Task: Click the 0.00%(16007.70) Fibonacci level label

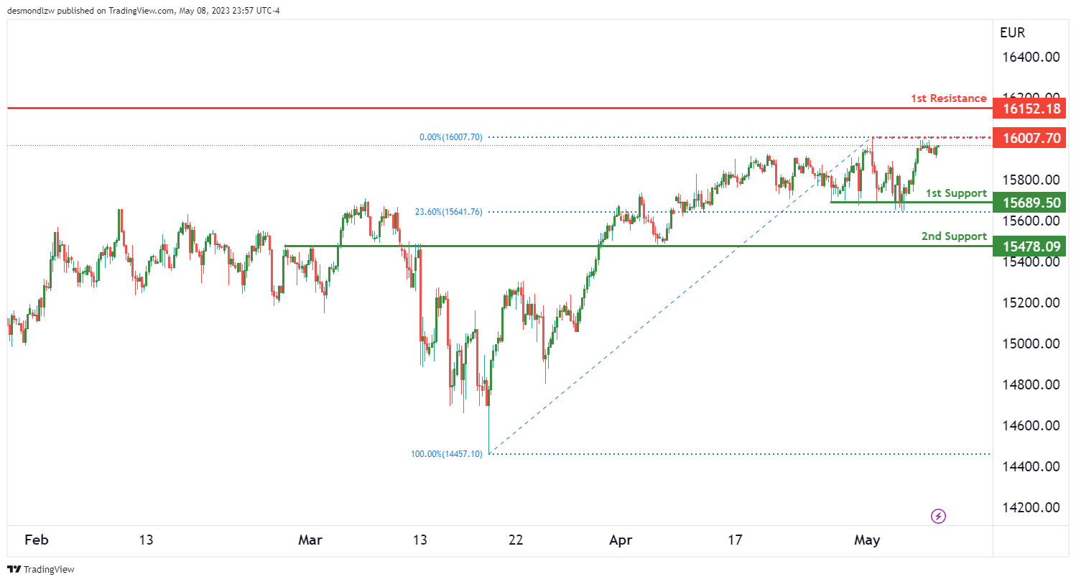Action: point(450,137)
